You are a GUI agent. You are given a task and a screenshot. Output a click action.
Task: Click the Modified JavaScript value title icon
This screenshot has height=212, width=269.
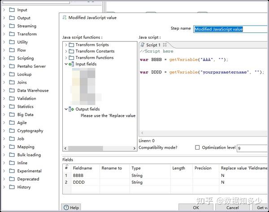pyautogui.click(x=65, y=18)
